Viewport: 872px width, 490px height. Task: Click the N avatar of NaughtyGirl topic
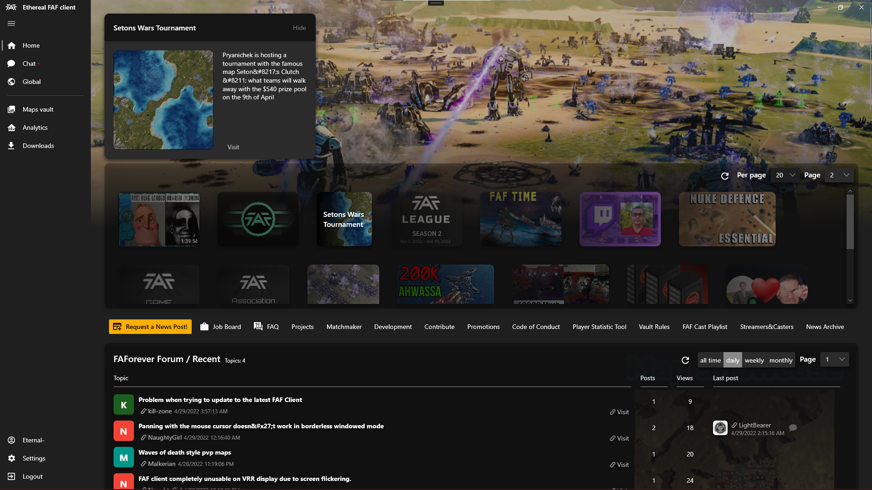pyautogui.click(x=124, y=431)
